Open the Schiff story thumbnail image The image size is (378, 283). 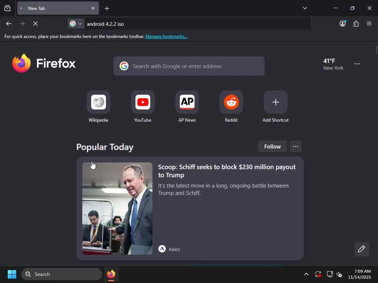(117, 209)
